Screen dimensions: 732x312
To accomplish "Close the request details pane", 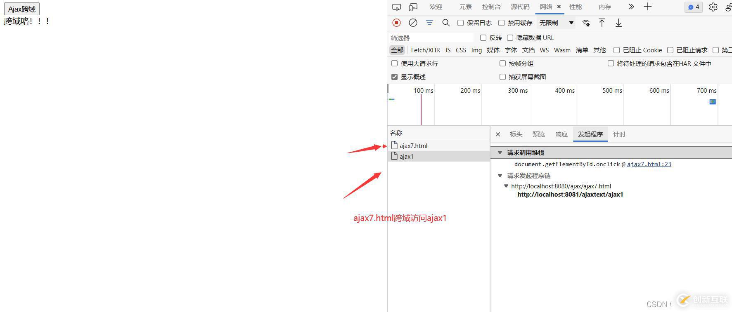I will [x=498, y=134].
